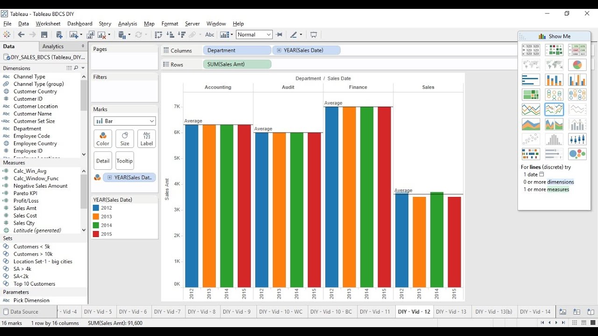Select stacked bars chart in Show Me
The image size is (598, 336).
coord(554,80)
